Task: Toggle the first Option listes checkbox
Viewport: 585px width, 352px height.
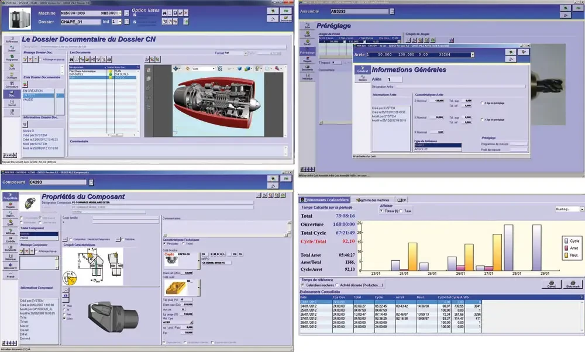Action: click(135, 15)
